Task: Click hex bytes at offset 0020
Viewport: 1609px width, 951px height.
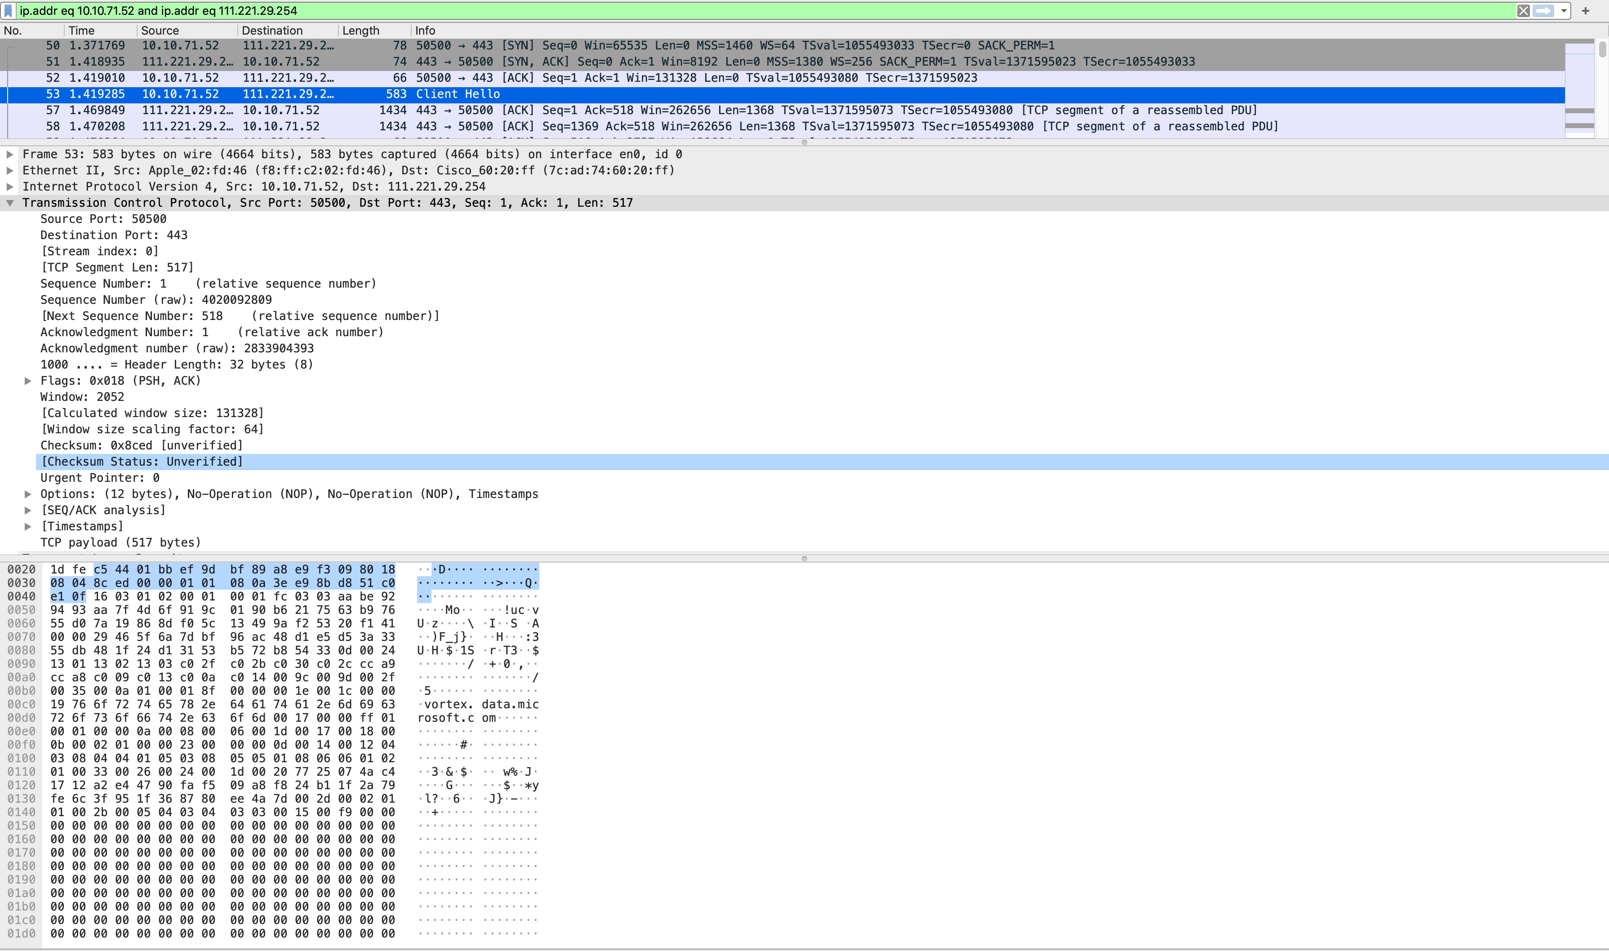Action: [x=222, y=570]
